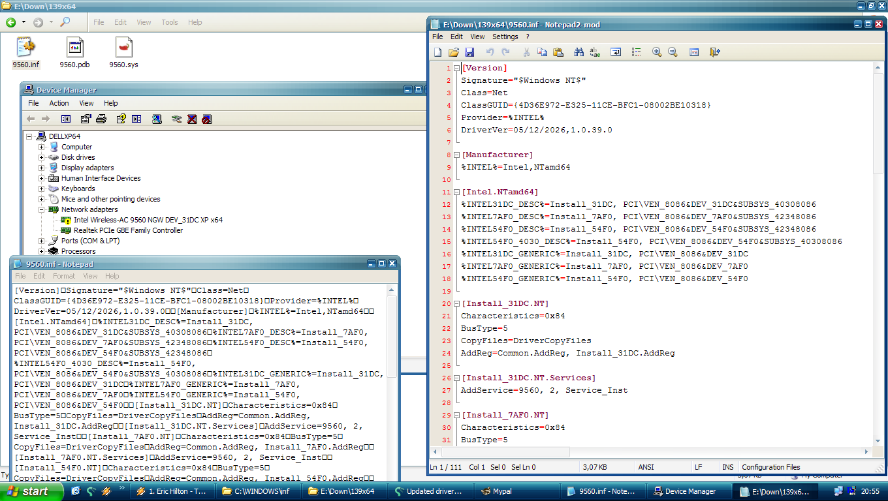Click the ANSI encoding in status bar
This screenshot has width=888, height=501.
[x=646, y=467]
